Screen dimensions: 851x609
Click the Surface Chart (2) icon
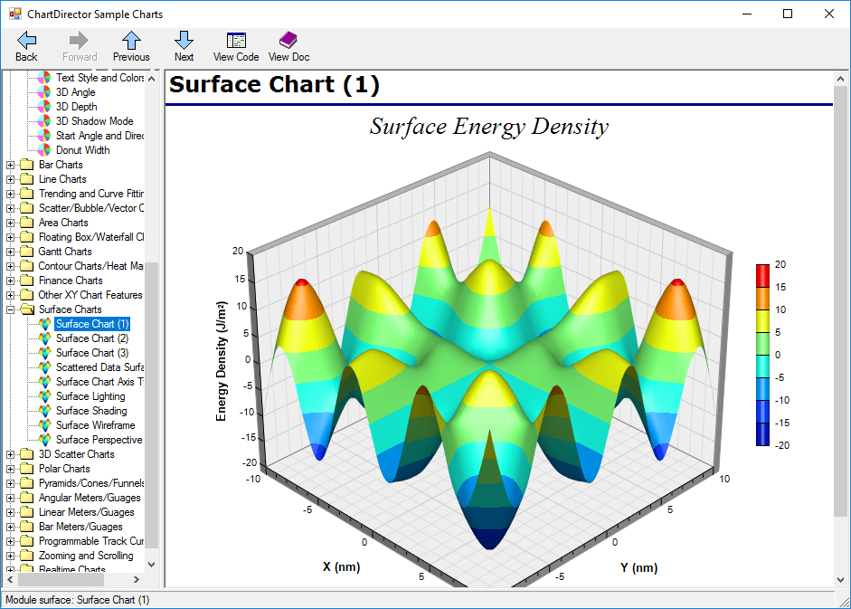43,338
